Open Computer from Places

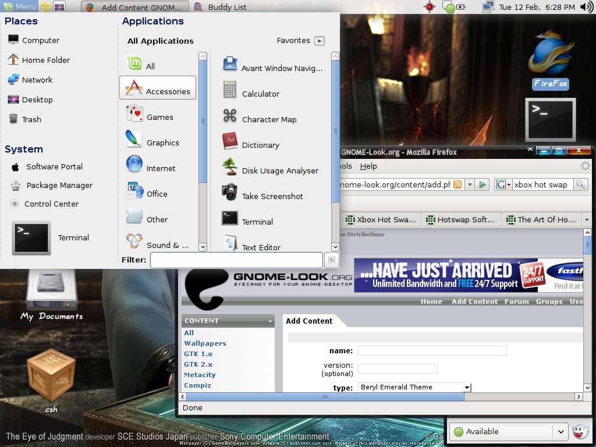33,40
